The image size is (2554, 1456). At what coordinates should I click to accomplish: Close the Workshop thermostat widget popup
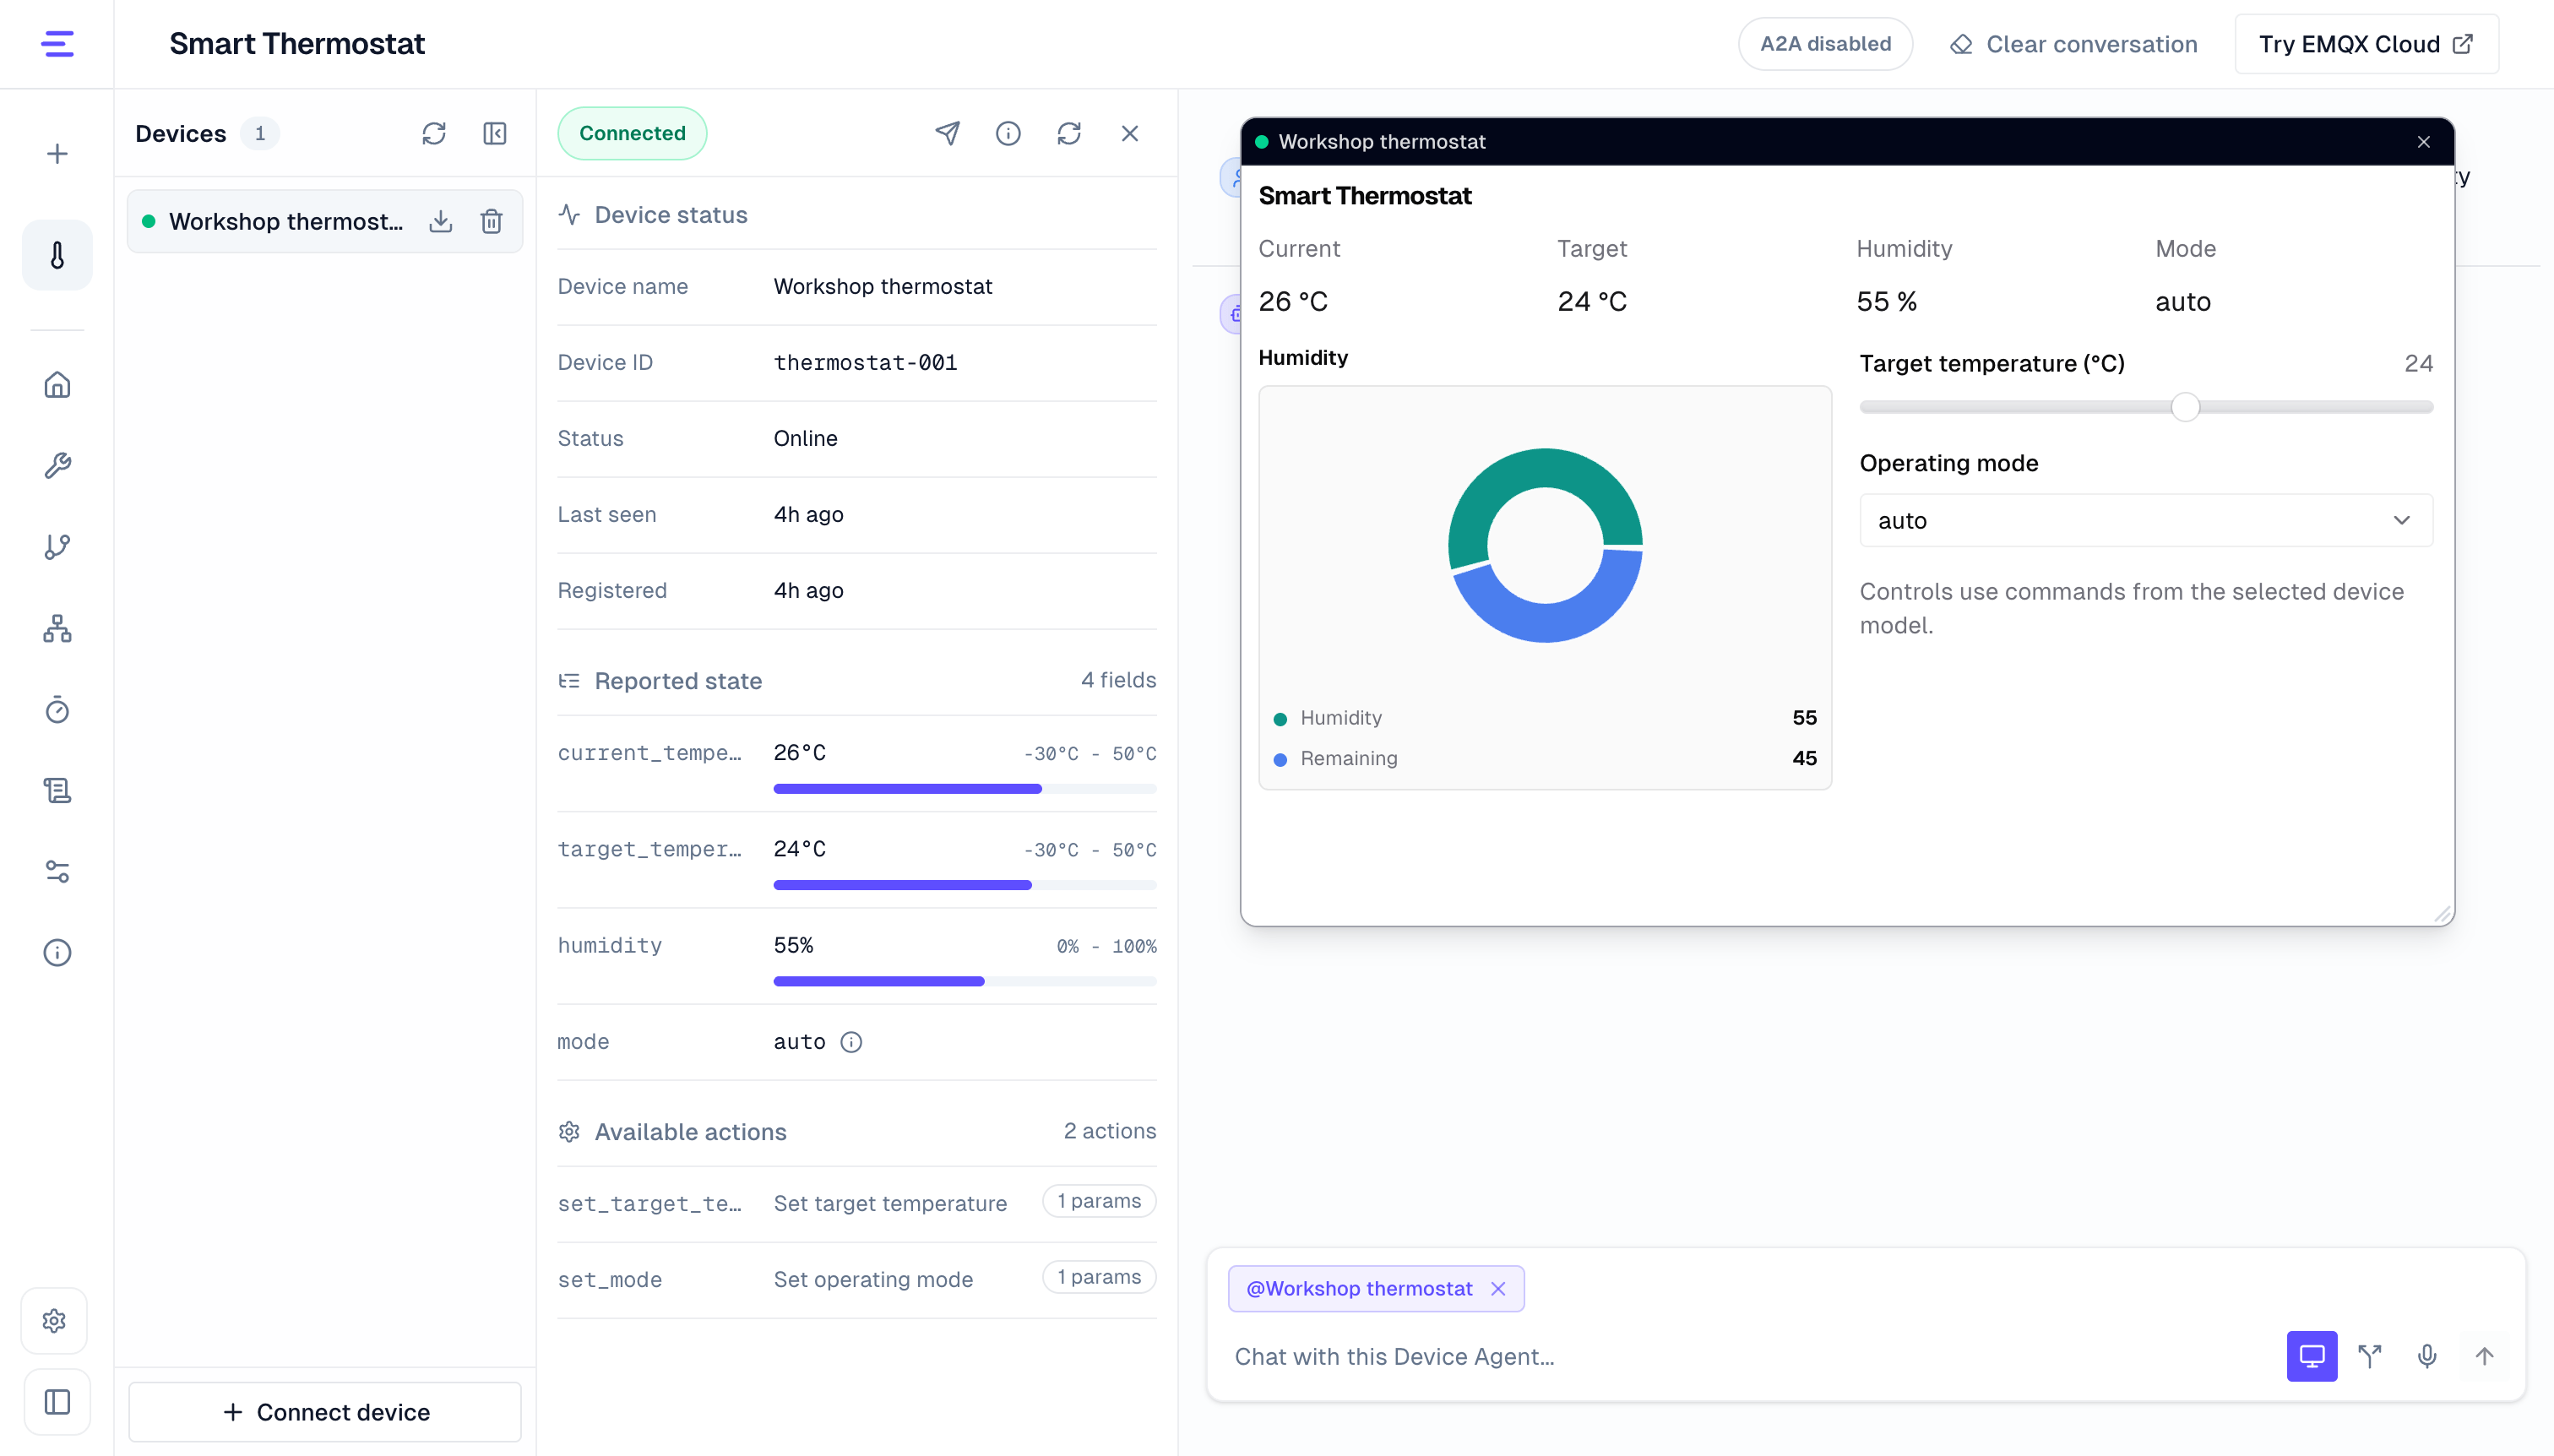(x=2424, y=142)
